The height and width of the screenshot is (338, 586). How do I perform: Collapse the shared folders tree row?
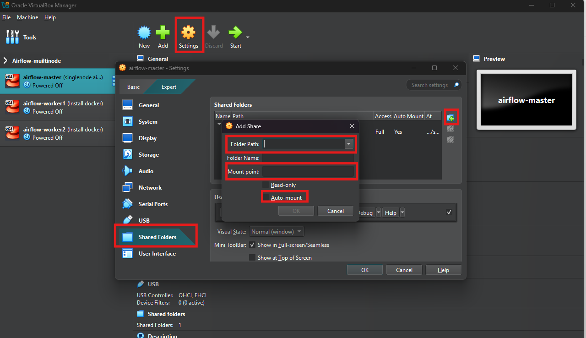pos(219,124)
